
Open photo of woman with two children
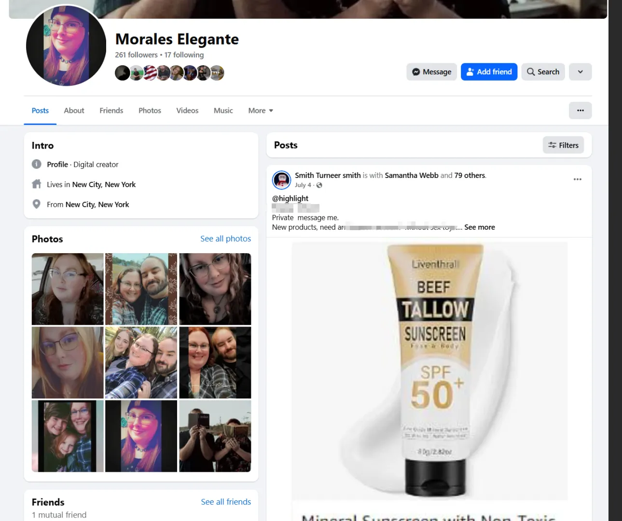tap(68, 436)
